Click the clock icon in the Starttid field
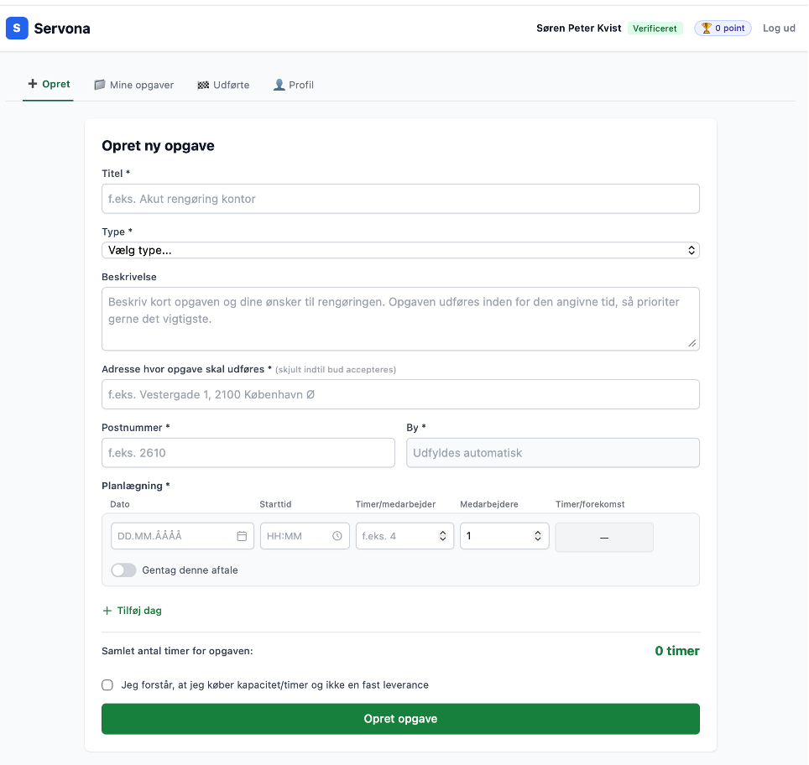This screenshot has height=765, width=809. pyautogui.click(x=336, y=536)
